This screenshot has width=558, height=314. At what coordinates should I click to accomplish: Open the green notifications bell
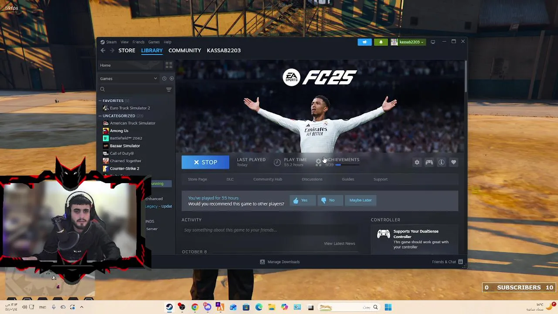381,42
